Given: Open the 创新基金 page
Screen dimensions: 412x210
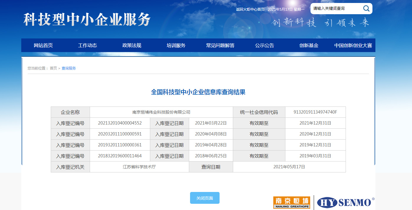Looking at the screenshot, I should click(x=308, y=45).
